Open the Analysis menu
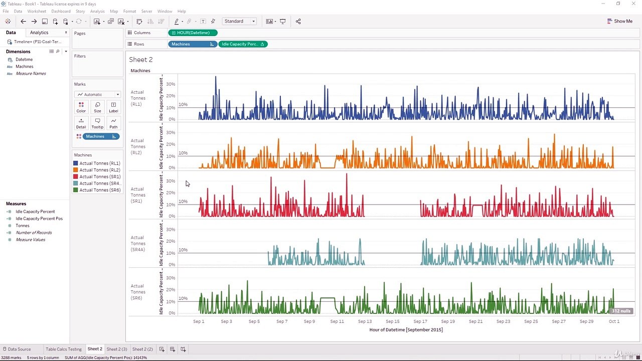642x361 pixels. coord(97,11)
